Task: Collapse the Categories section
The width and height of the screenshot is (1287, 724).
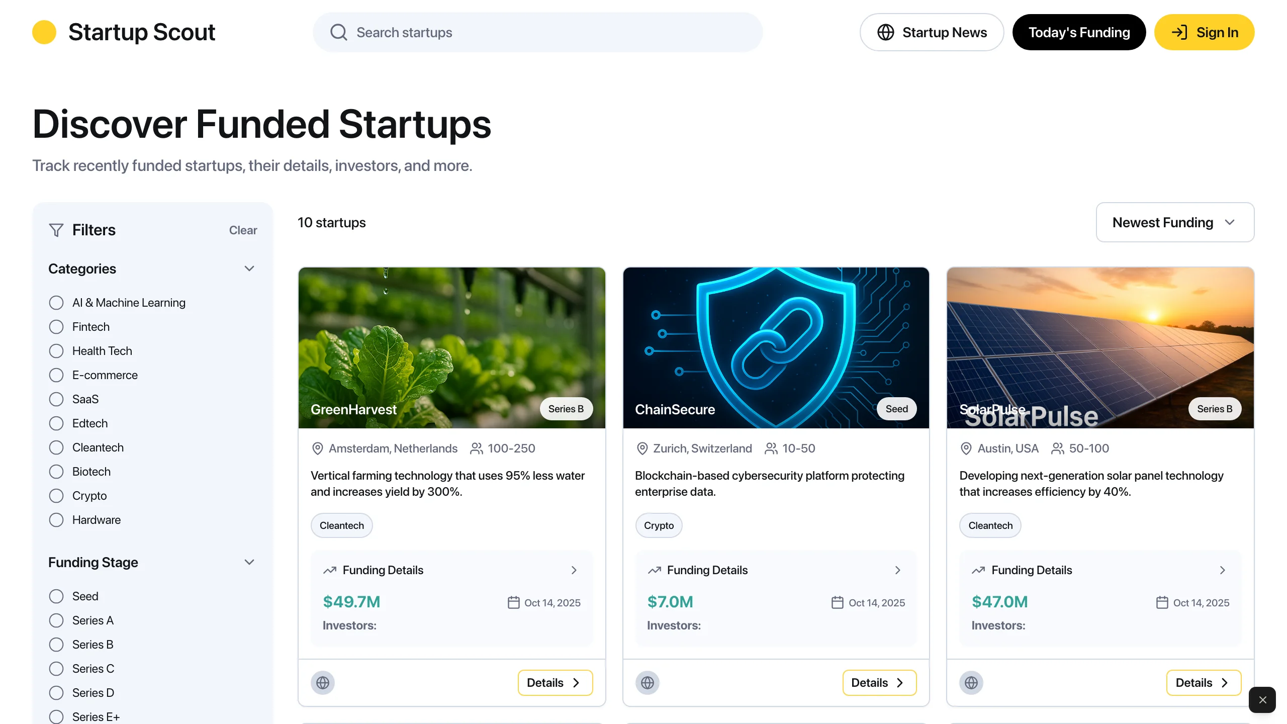Action: pos(249,268)
